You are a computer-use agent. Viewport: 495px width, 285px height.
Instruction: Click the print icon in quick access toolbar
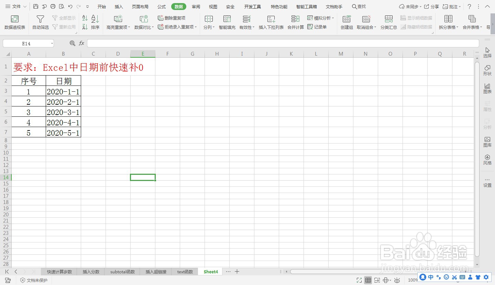(x=53, y=7)
